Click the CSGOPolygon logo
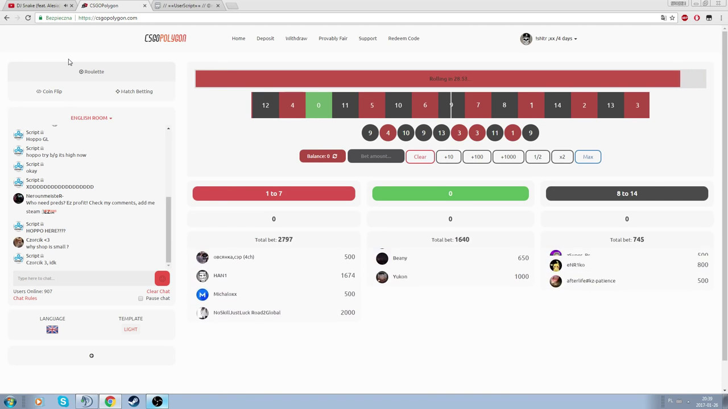 (x=165, y=38)
